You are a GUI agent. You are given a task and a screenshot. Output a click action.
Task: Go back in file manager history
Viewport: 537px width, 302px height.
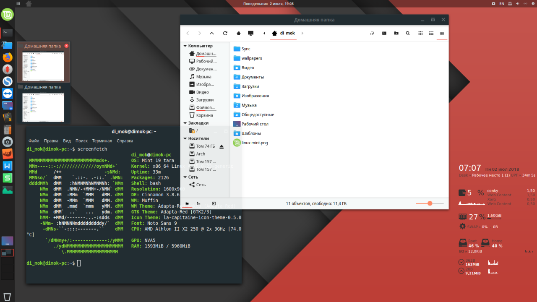[x=188, y=33]
